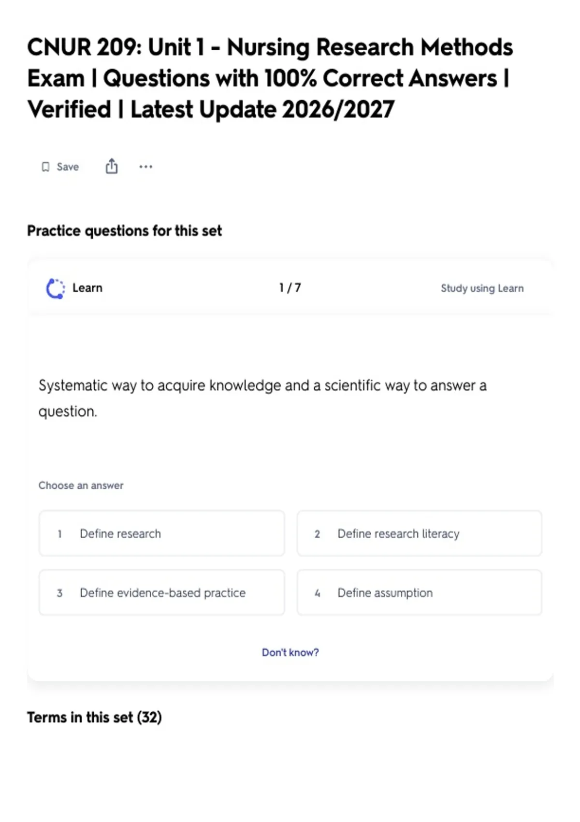Click the number 4 badge on Define assumption
The height and width of the screenshot is (822, 580).
tap(317, 593)
